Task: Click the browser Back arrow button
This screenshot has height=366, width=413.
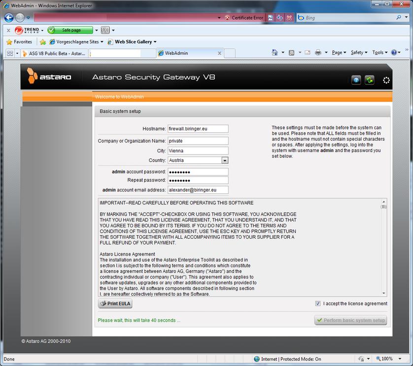Action: (9, 18)
